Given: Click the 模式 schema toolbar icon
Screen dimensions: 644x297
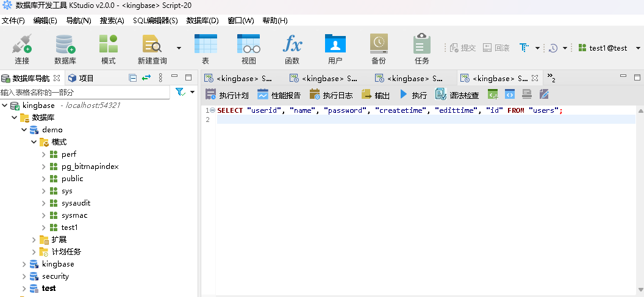Looking at the screenshot, I should [x=109, y=44].
